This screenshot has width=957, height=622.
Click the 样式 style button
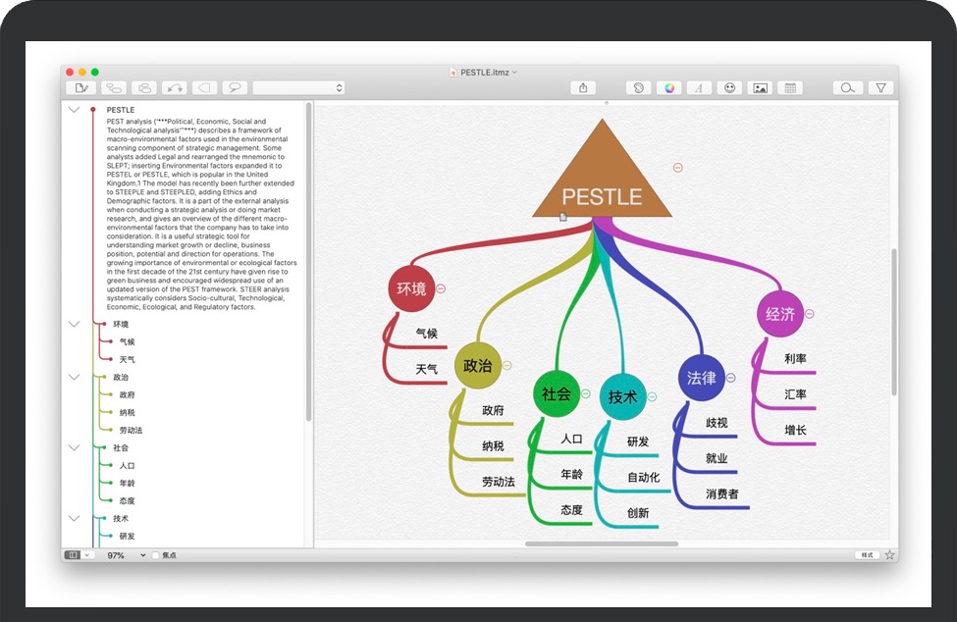pos(867,555)
